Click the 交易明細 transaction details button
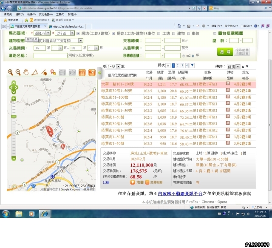This screenshot has height=248, width=272. (x=154, y=182)
